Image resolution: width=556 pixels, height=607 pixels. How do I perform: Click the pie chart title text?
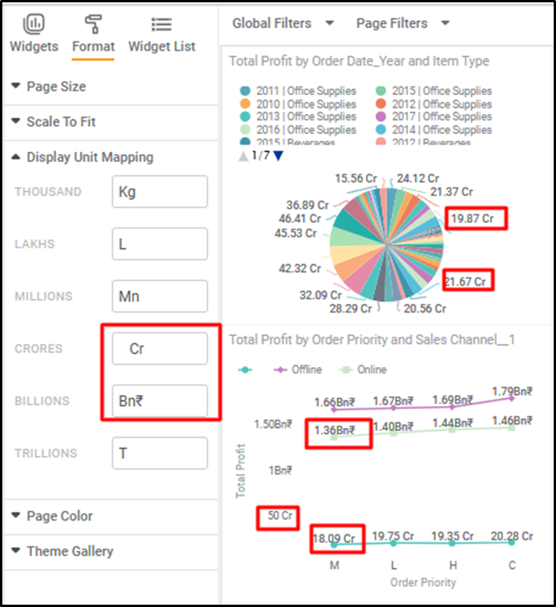[x=359, y=61]
